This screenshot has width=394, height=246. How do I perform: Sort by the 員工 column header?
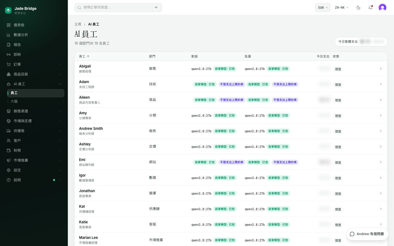click(84, 56)
